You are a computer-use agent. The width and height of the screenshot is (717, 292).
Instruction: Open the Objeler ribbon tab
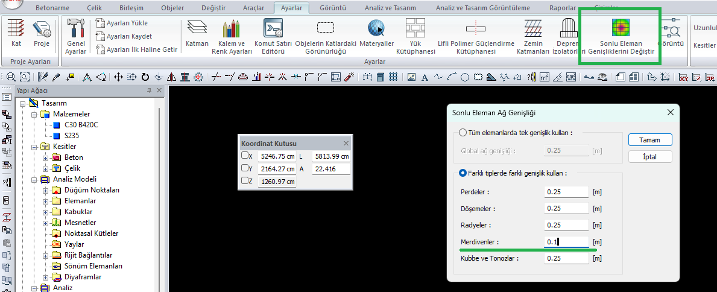coord(173,8)
